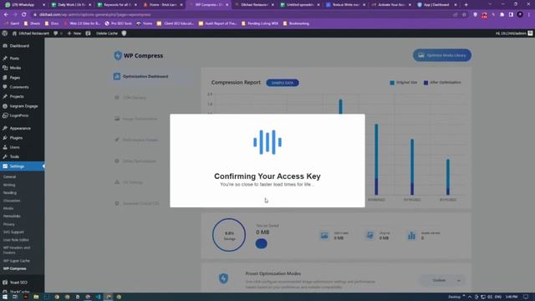Viewport: 535px width, 301px height.
Task: Click browser back arrow
Action: point(6,15)
